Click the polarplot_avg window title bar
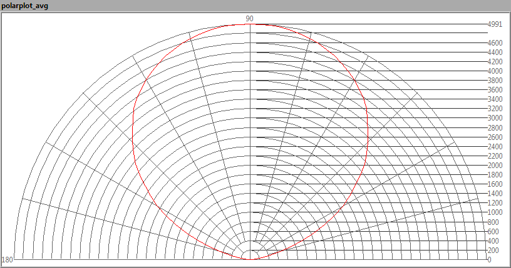The width and height of the screenshot is (511, 268). (x=255, y=6)
